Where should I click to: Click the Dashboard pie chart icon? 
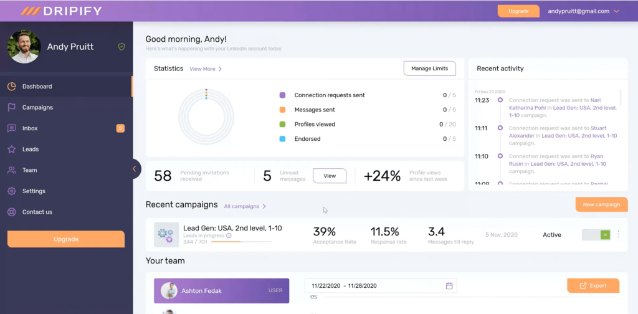click(x=11, y=86)
